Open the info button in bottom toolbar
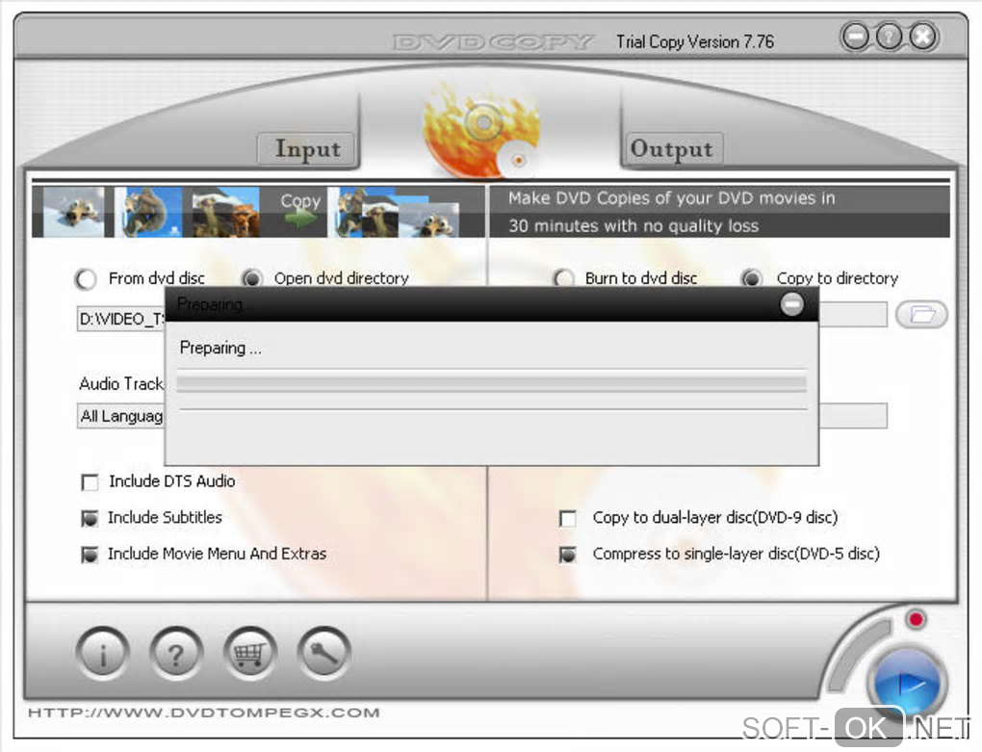 (x=103, y=654)
